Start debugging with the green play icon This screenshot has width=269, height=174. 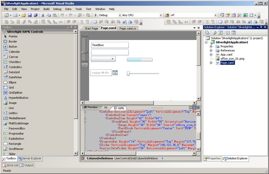(x=96, y=15)
